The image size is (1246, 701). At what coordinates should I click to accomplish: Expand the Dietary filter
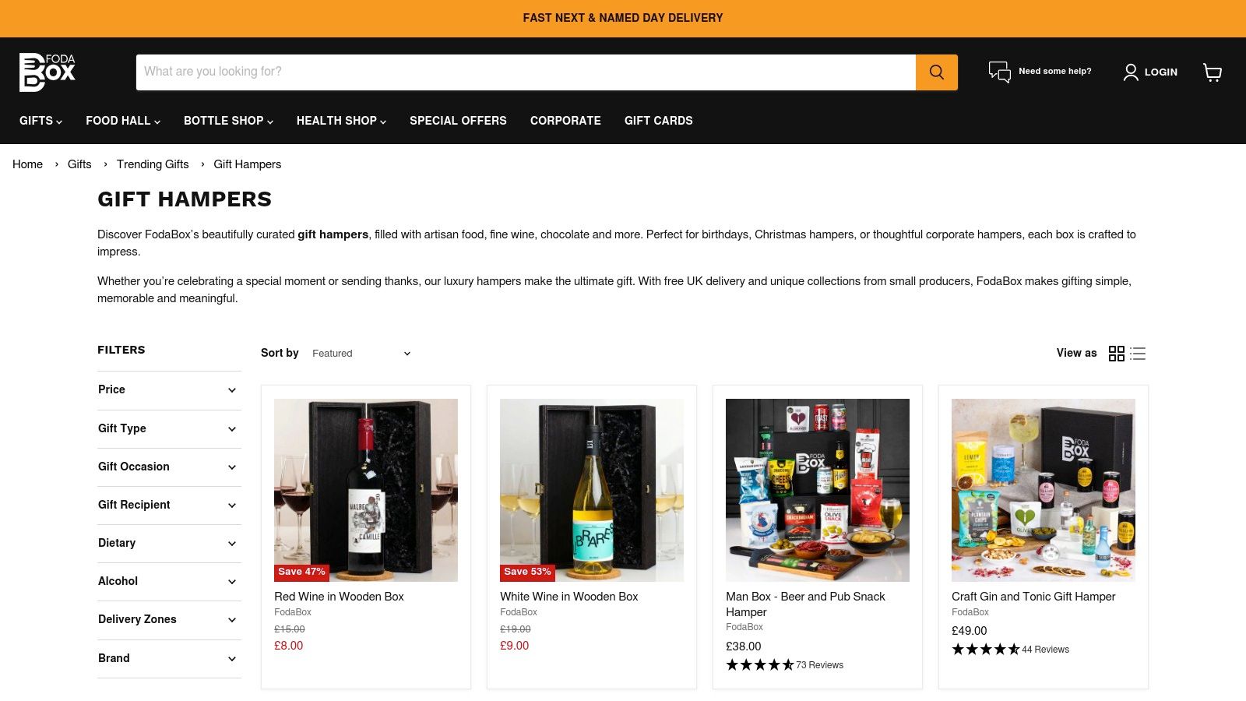click(169, 543)
